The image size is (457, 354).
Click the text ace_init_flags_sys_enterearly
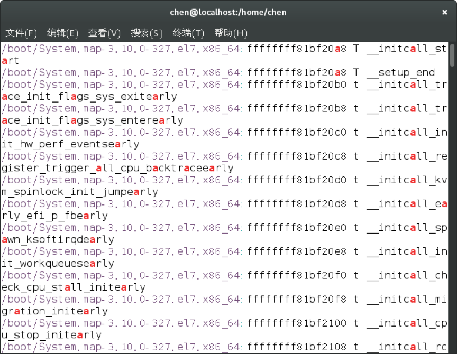coord(92,120)
